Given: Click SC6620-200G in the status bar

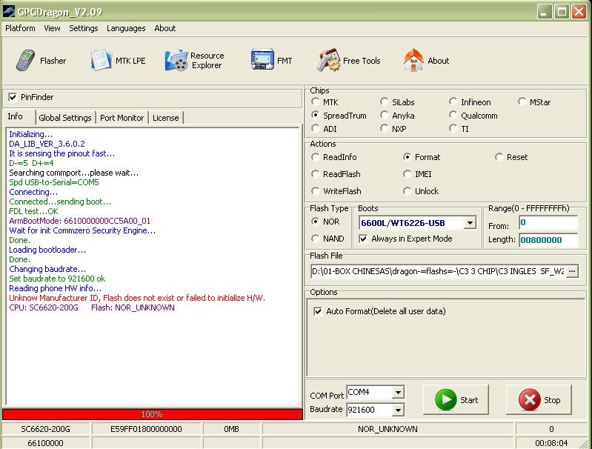Looking at the screenshot, I should click(x=45, y=429).
